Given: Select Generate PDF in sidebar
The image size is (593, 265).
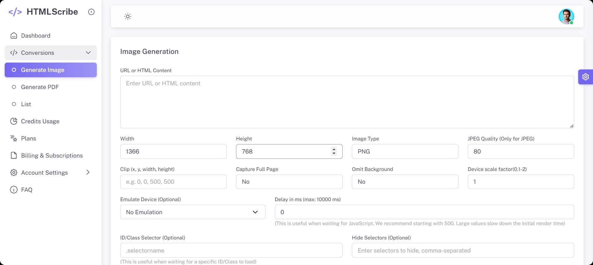Looking at the screenshot, I should tap(40, 87).
